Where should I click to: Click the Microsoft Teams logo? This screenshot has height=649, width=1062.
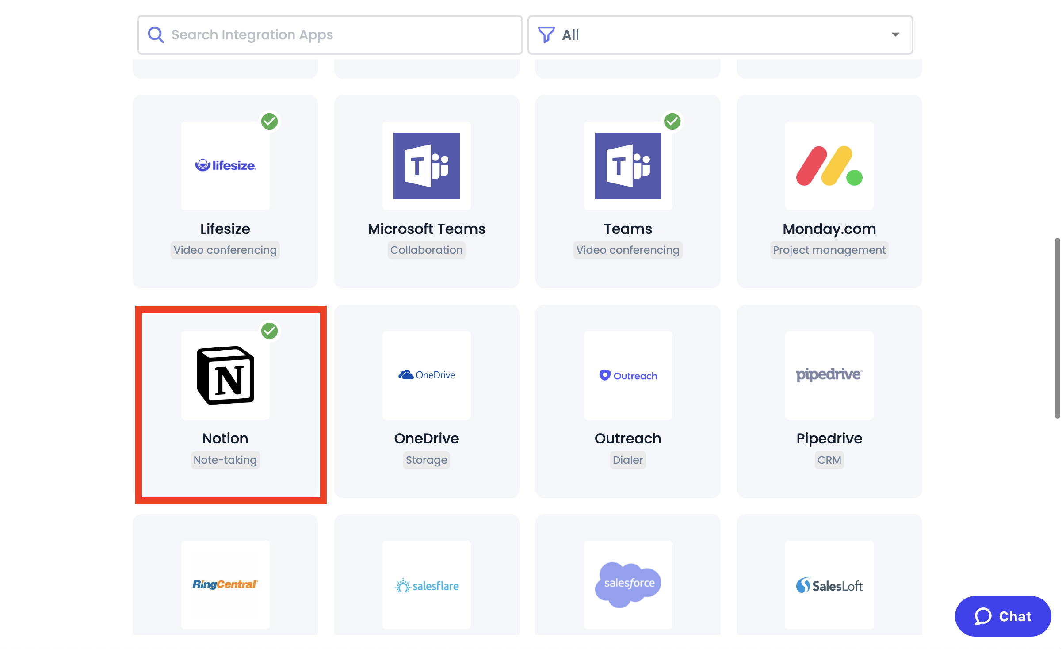click(x=426, y=166)
